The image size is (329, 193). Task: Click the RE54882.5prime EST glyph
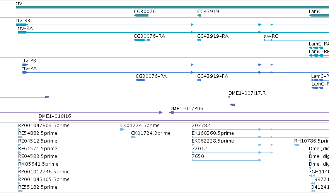tap(20, 137)
